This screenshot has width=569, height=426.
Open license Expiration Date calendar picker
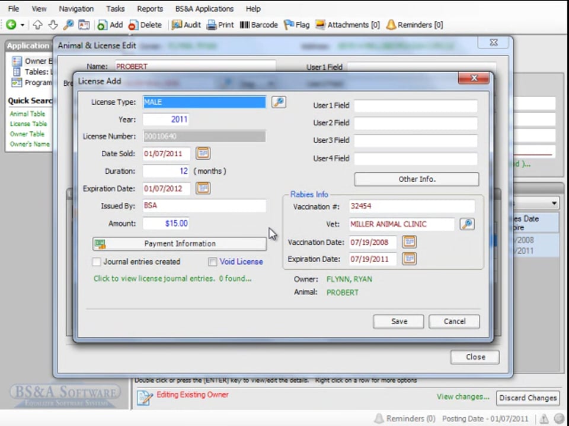pyautogui.click(x=203, y=188)
